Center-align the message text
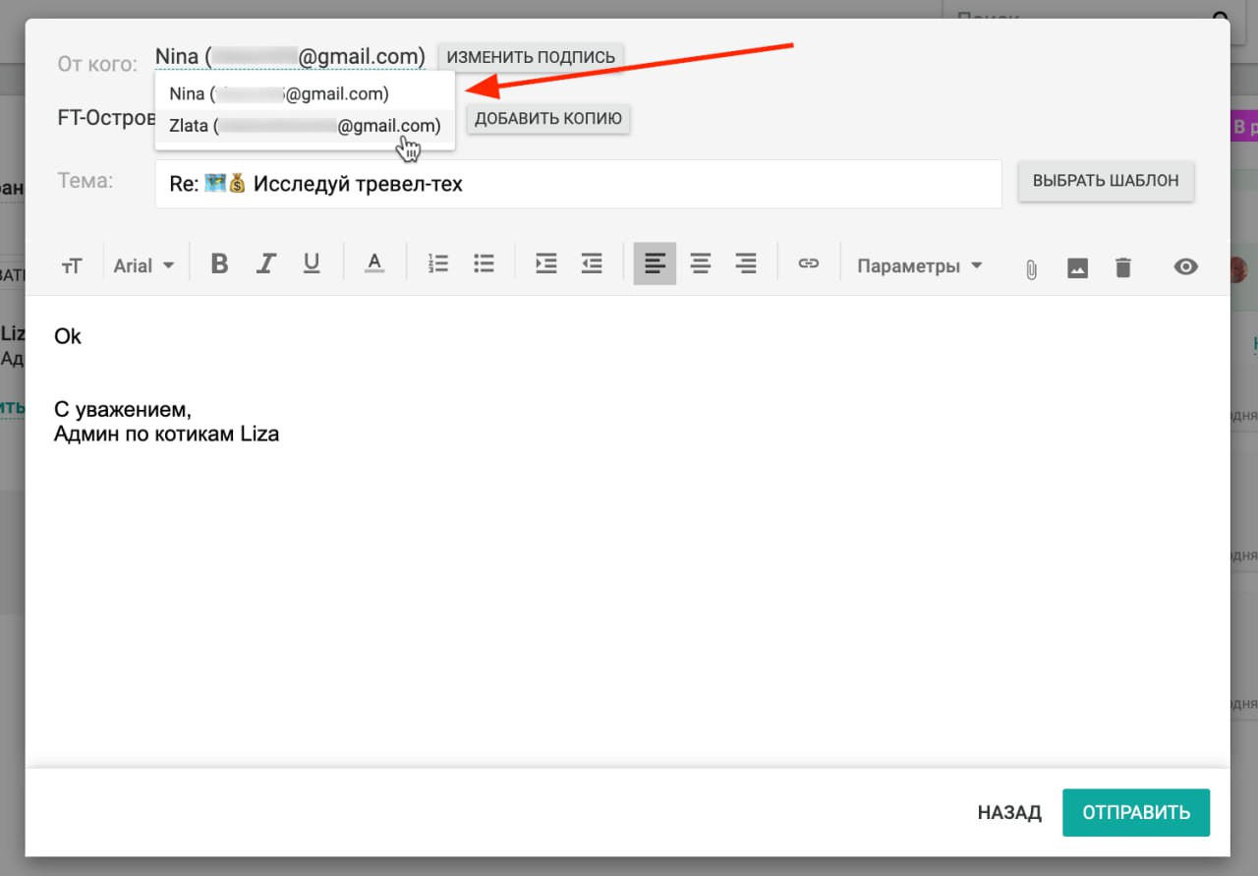The width and height of the screenshot is (1258, 876). tap(700, 264)
